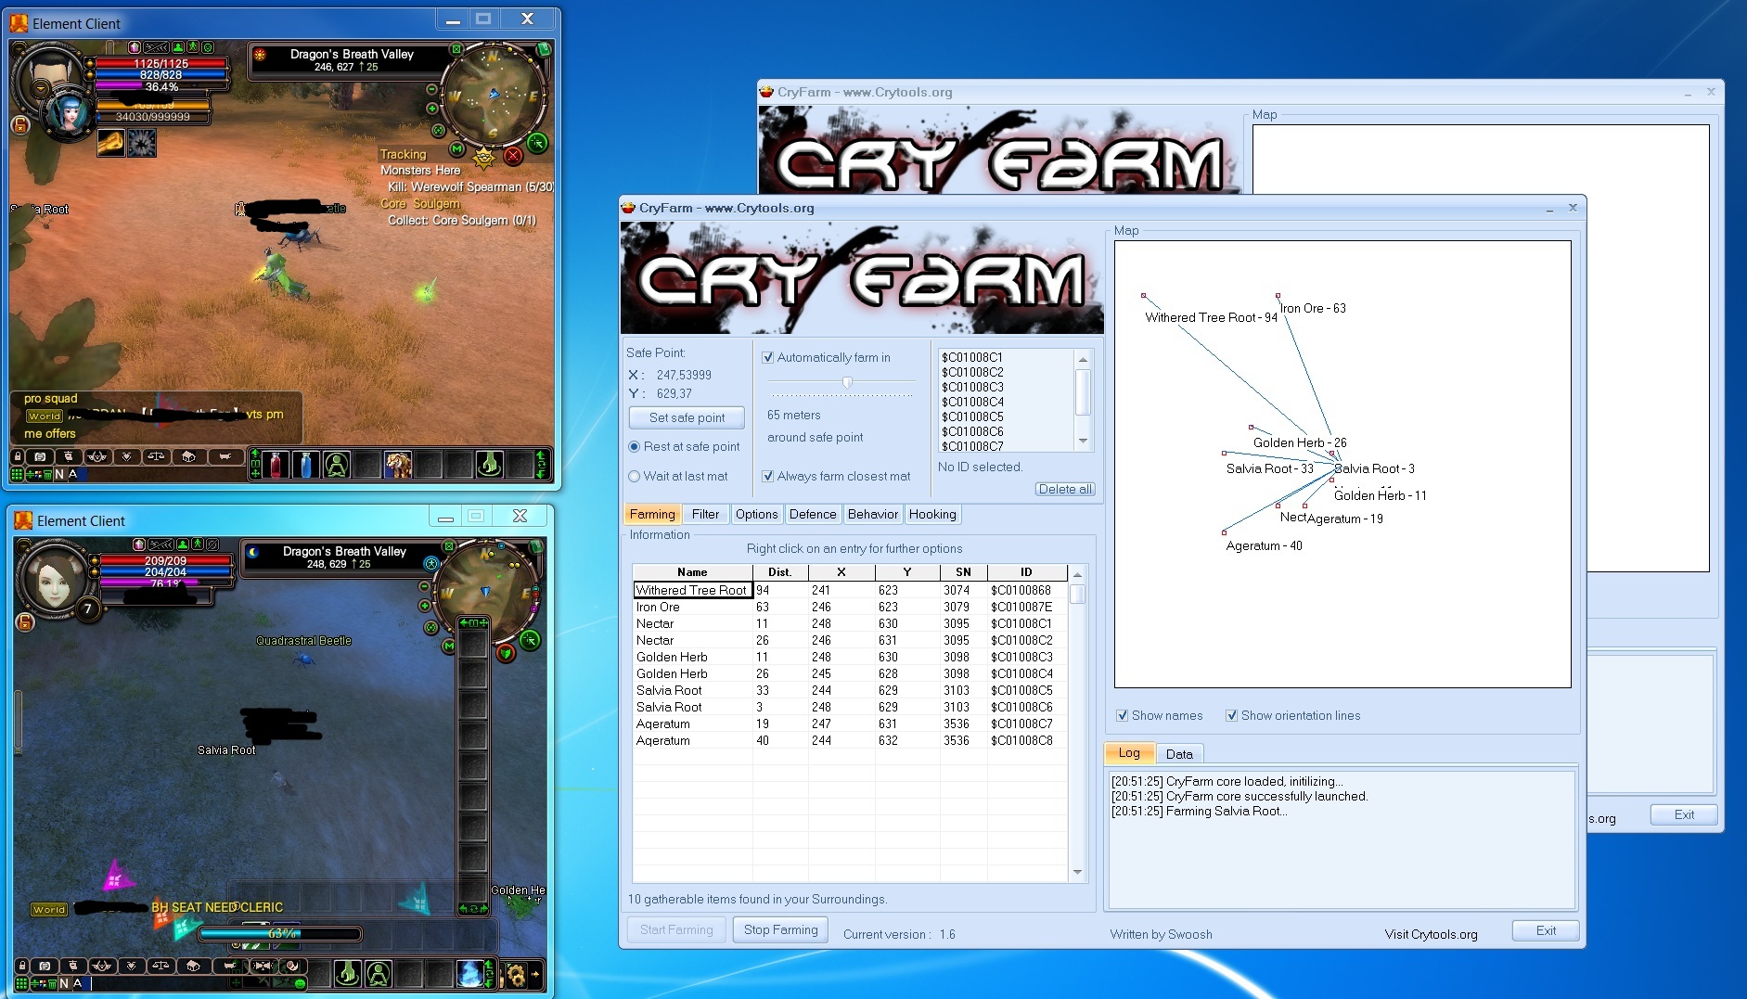
Task: Click the chat bubble icon in bottom window toolbar
Action: [45, 966]
